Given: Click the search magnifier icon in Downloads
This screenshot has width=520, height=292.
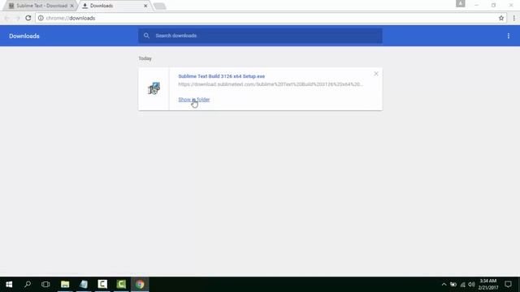Looking at the screenshot, I should [146, 36].
